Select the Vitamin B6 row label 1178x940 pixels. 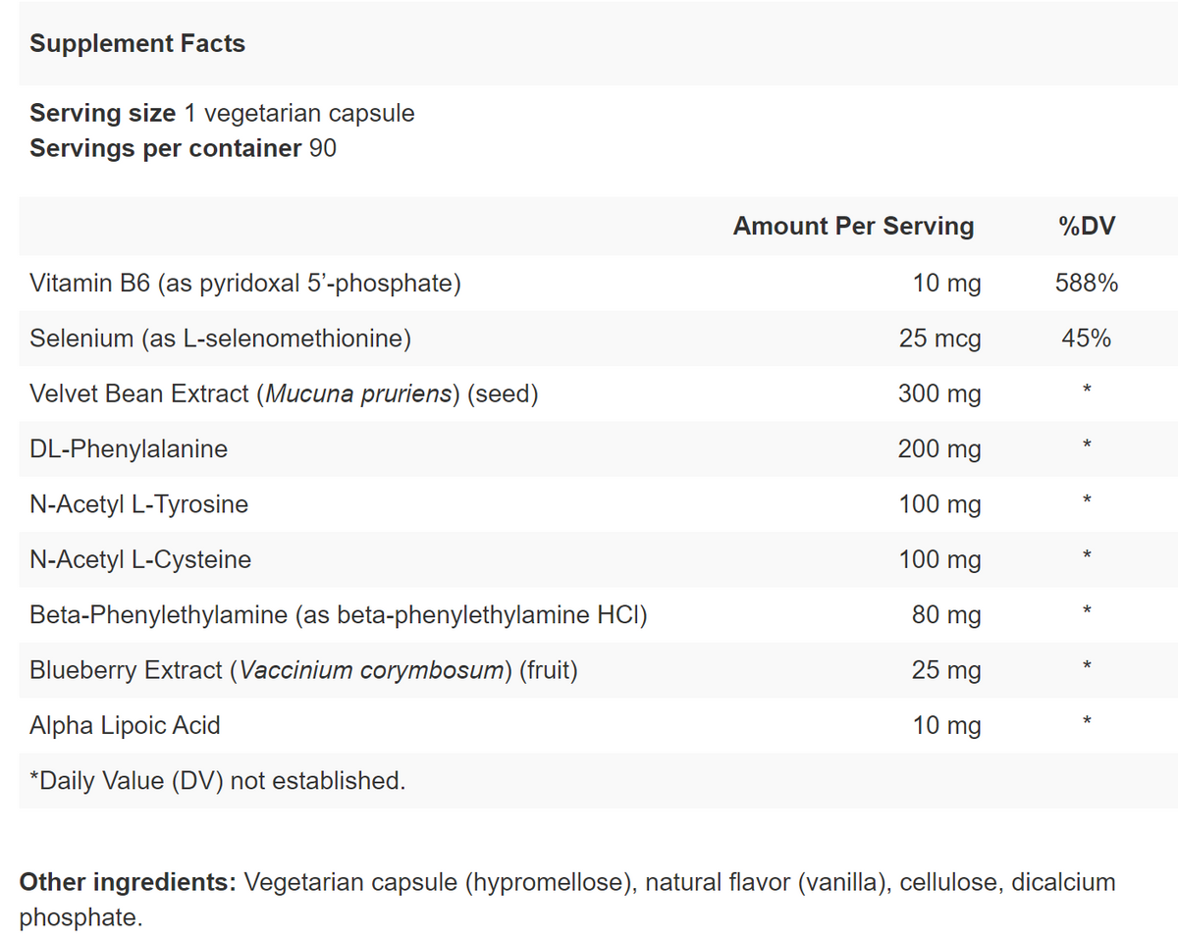pos(245,284)
